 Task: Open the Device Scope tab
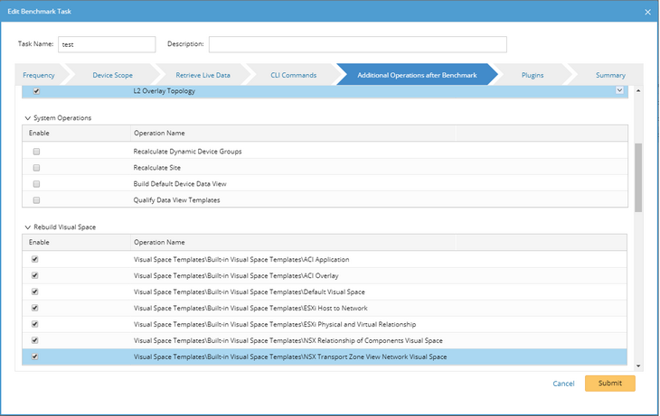[x=114, y=75]
